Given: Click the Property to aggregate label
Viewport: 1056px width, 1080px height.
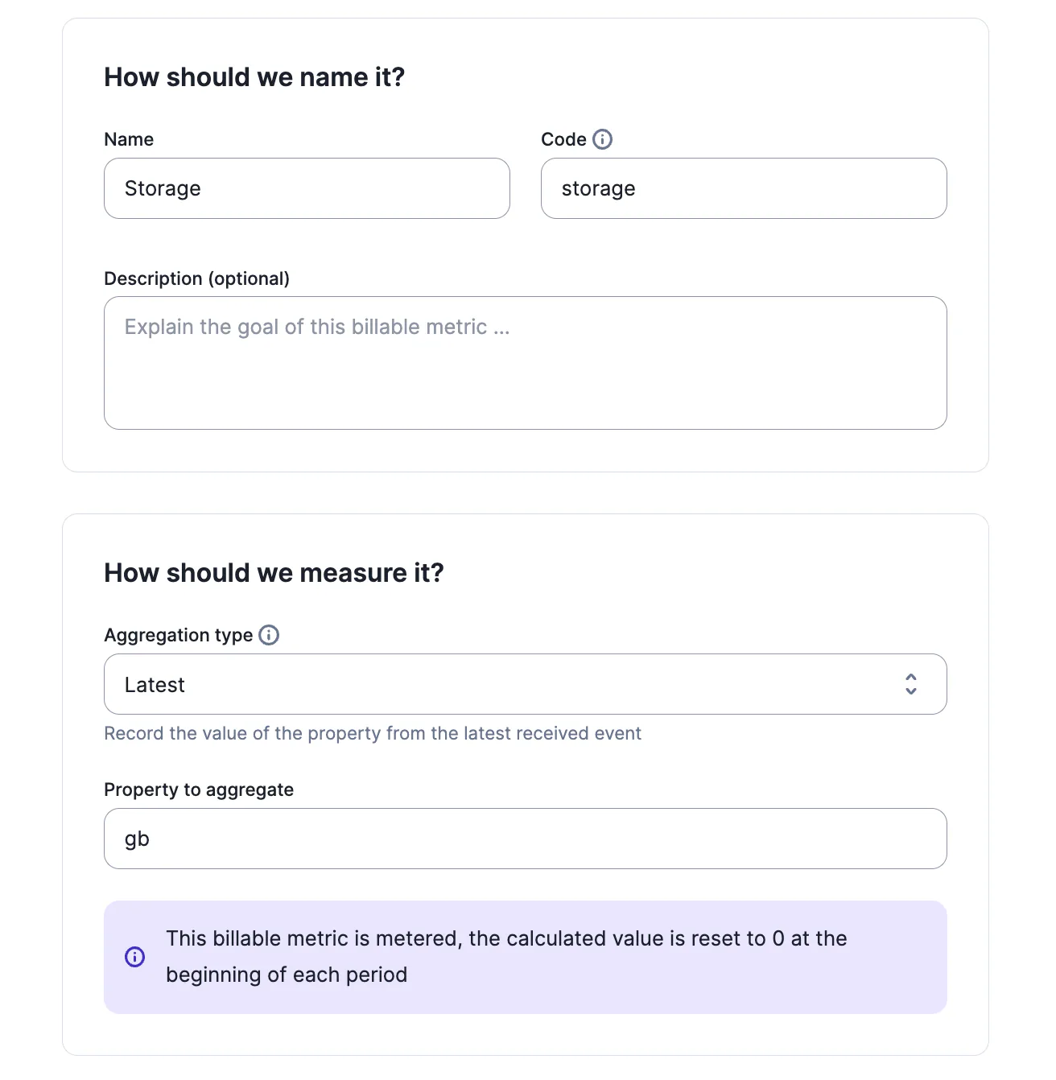Looking at the screenshot, I should point(199,789).
